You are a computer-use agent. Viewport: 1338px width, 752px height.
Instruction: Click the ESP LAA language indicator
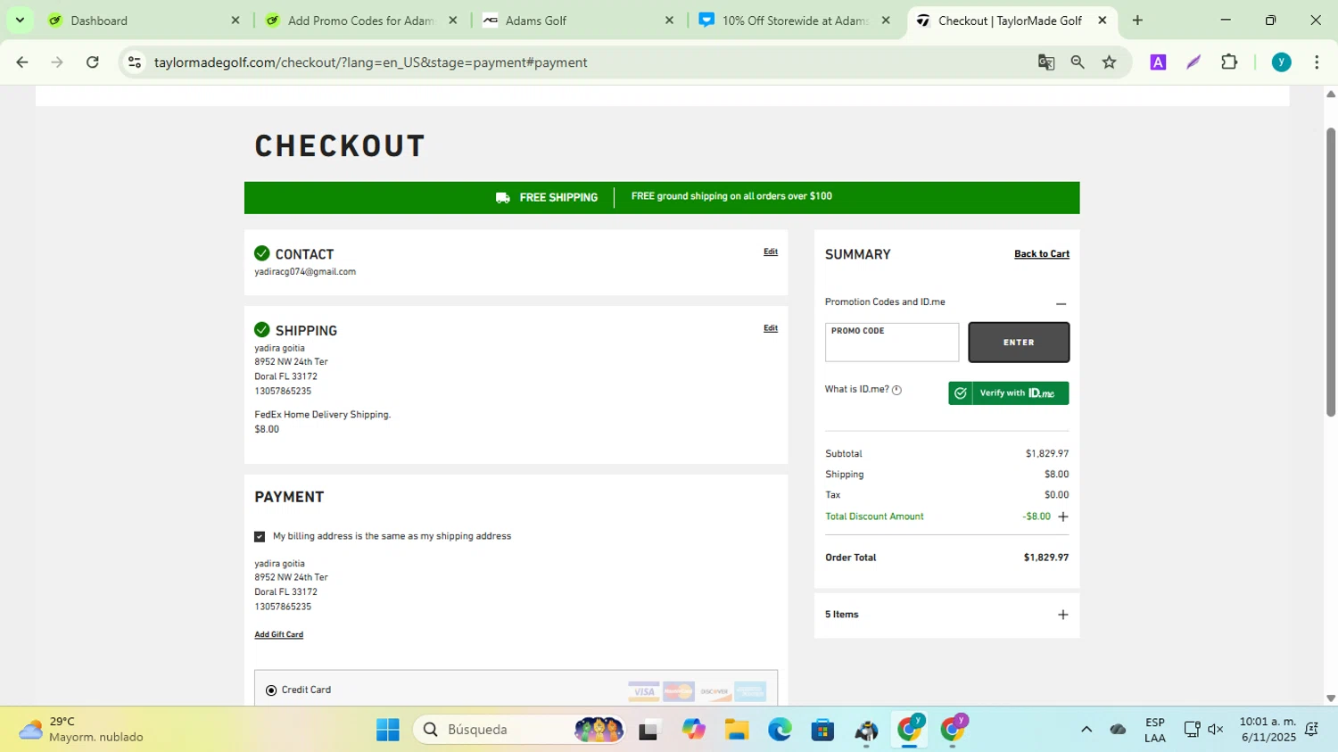pyautogui.click(x=1155, y=731)
